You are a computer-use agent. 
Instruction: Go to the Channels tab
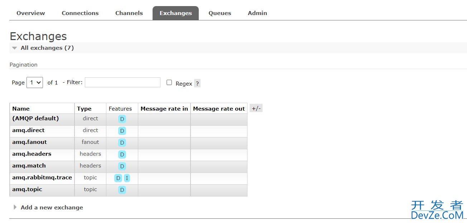[x=129, y=13]
